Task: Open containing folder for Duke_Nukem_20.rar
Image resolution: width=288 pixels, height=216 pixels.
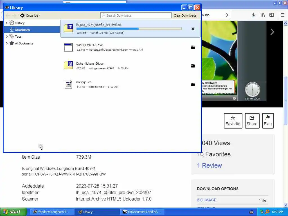Action: [193, 66]
